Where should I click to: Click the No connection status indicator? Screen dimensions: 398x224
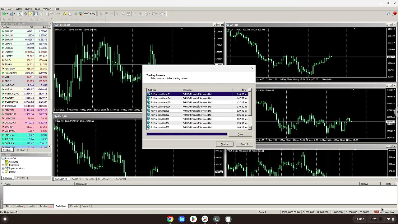pos(384,212)
